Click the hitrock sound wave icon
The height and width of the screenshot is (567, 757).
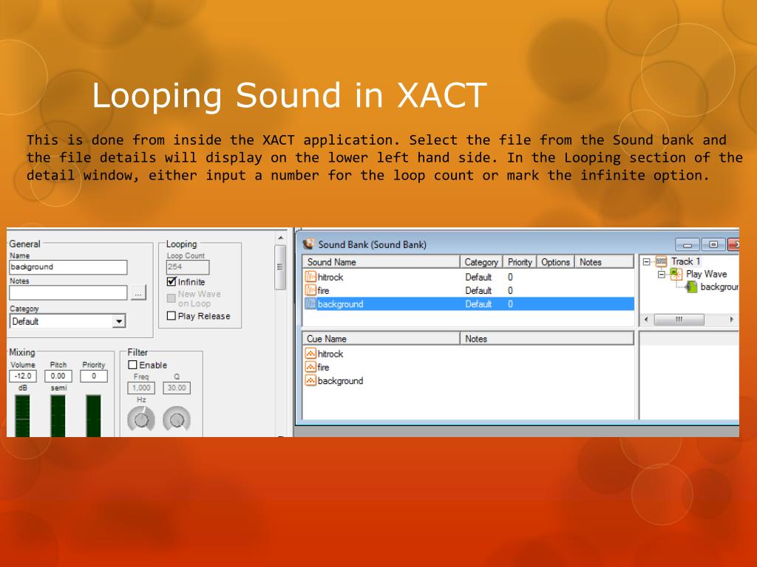310,277
